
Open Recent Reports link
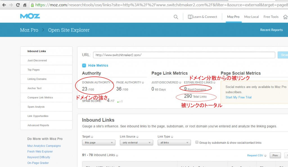pos(271,30)
